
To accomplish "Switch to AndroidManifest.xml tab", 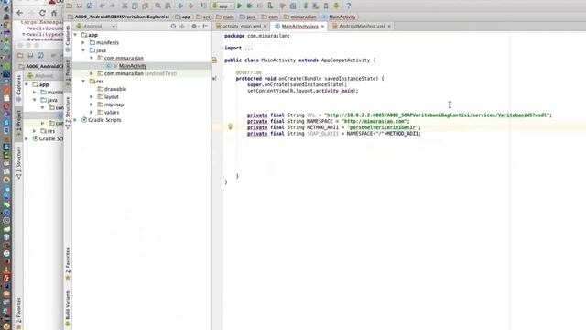I will [362, 27].
